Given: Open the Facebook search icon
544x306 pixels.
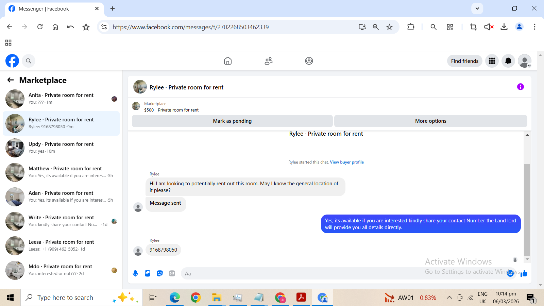Looking at the screenshot, I should pyautogui.click(x=29, y=61).
